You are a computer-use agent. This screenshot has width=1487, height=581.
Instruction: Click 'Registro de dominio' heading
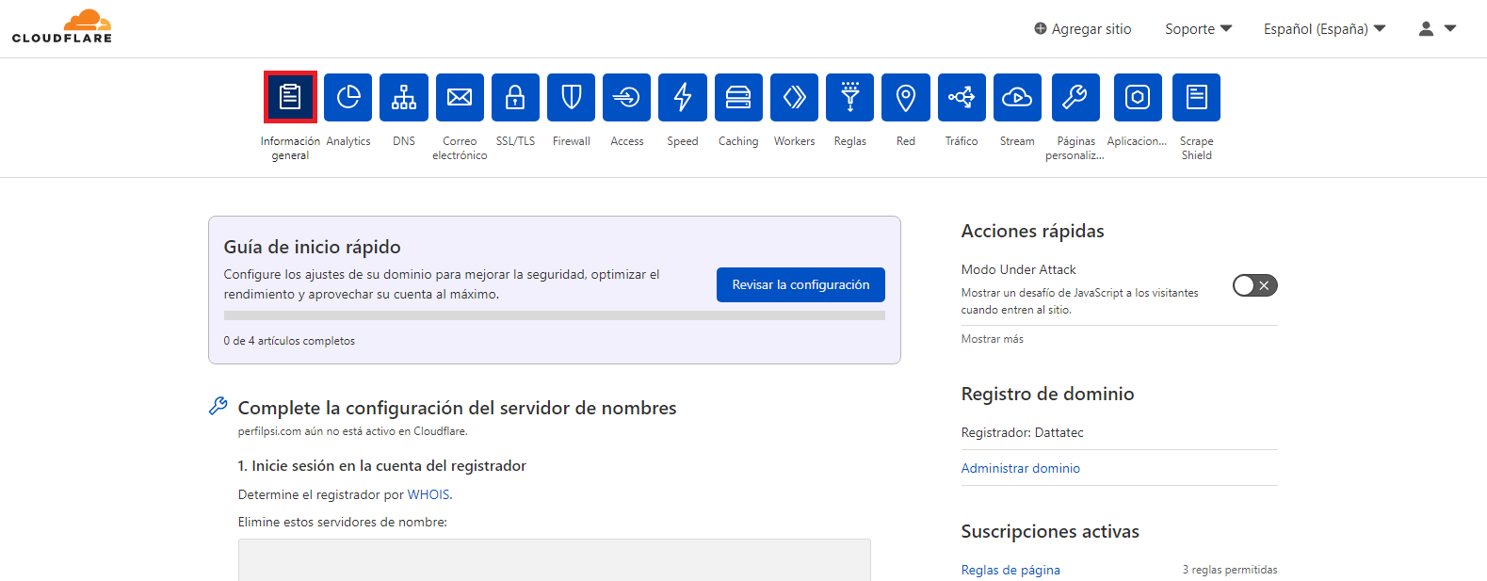(1047, 394)
